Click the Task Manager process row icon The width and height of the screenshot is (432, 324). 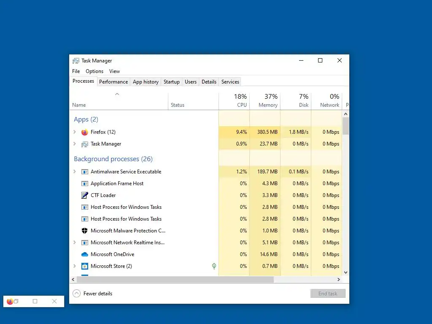tap(84, 144)
